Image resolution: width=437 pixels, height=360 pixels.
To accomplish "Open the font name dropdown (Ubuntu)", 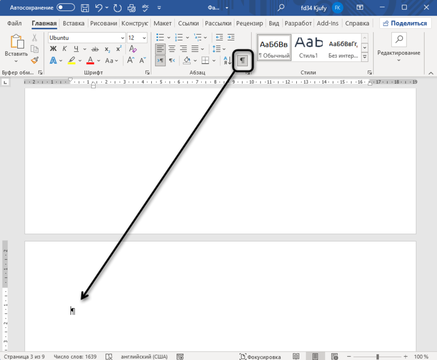I will pos(122,38).
